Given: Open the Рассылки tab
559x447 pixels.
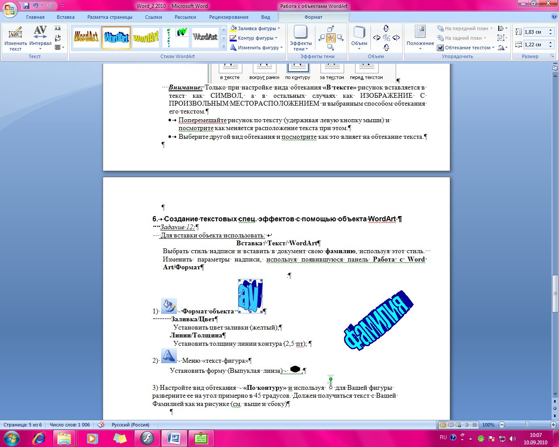Looking at the screenshot, I should tap(185, 17).
